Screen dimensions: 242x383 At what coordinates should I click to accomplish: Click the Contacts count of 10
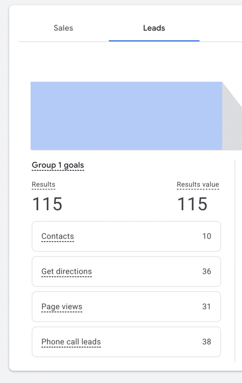(x=207, y=236)
